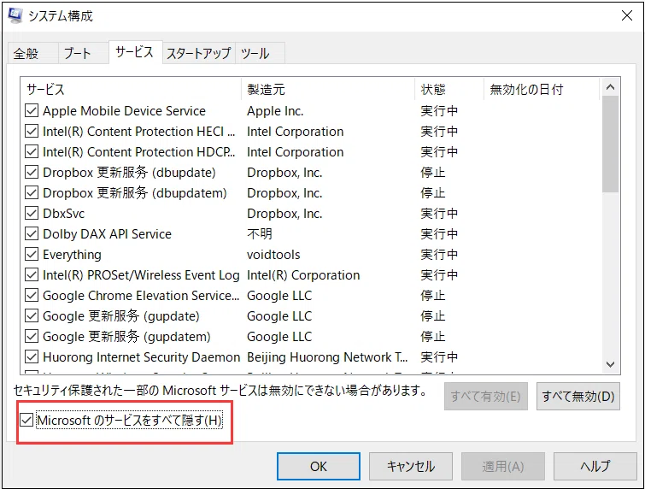Click 停止 status of gupdate row
645x489 pixels.
(433, 316)
